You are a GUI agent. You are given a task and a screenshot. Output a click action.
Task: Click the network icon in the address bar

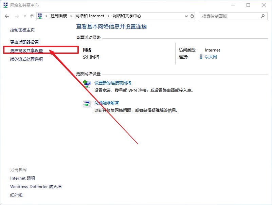click(40, 16)
